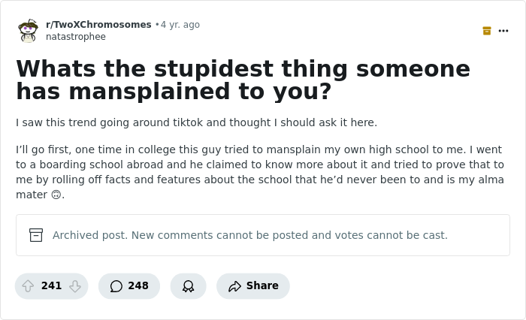Open the three-dot overflow menu

pyautogui.click(x=503, y=31)
